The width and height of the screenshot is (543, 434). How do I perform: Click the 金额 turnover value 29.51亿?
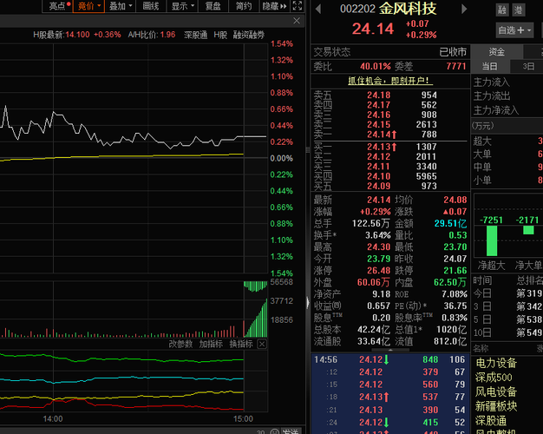coord(450,223)
